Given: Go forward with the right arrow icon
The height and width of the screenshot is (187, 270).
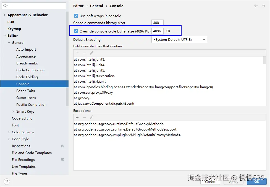Looking at the screenshot, I should click(x=263, y=6).
